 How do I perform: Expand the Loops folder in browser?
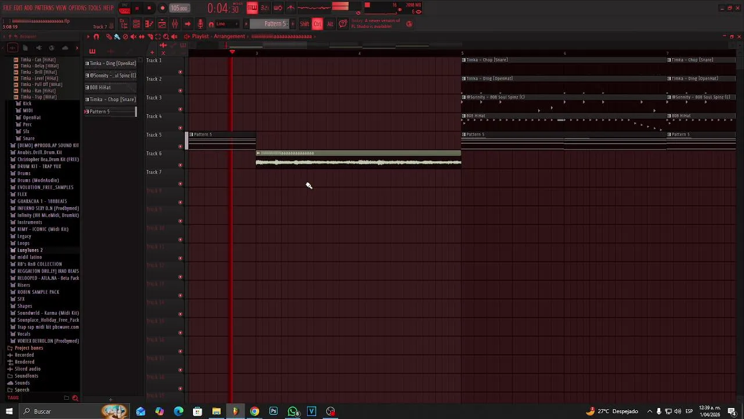(x=24, y=243)
